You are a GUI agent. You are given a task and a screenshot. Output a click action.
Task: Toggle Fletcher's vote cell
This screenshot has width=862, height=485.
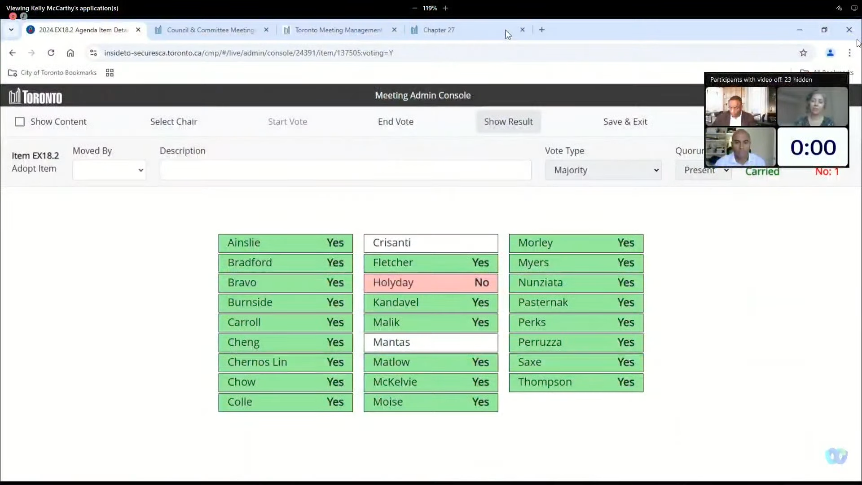point(431,263)
